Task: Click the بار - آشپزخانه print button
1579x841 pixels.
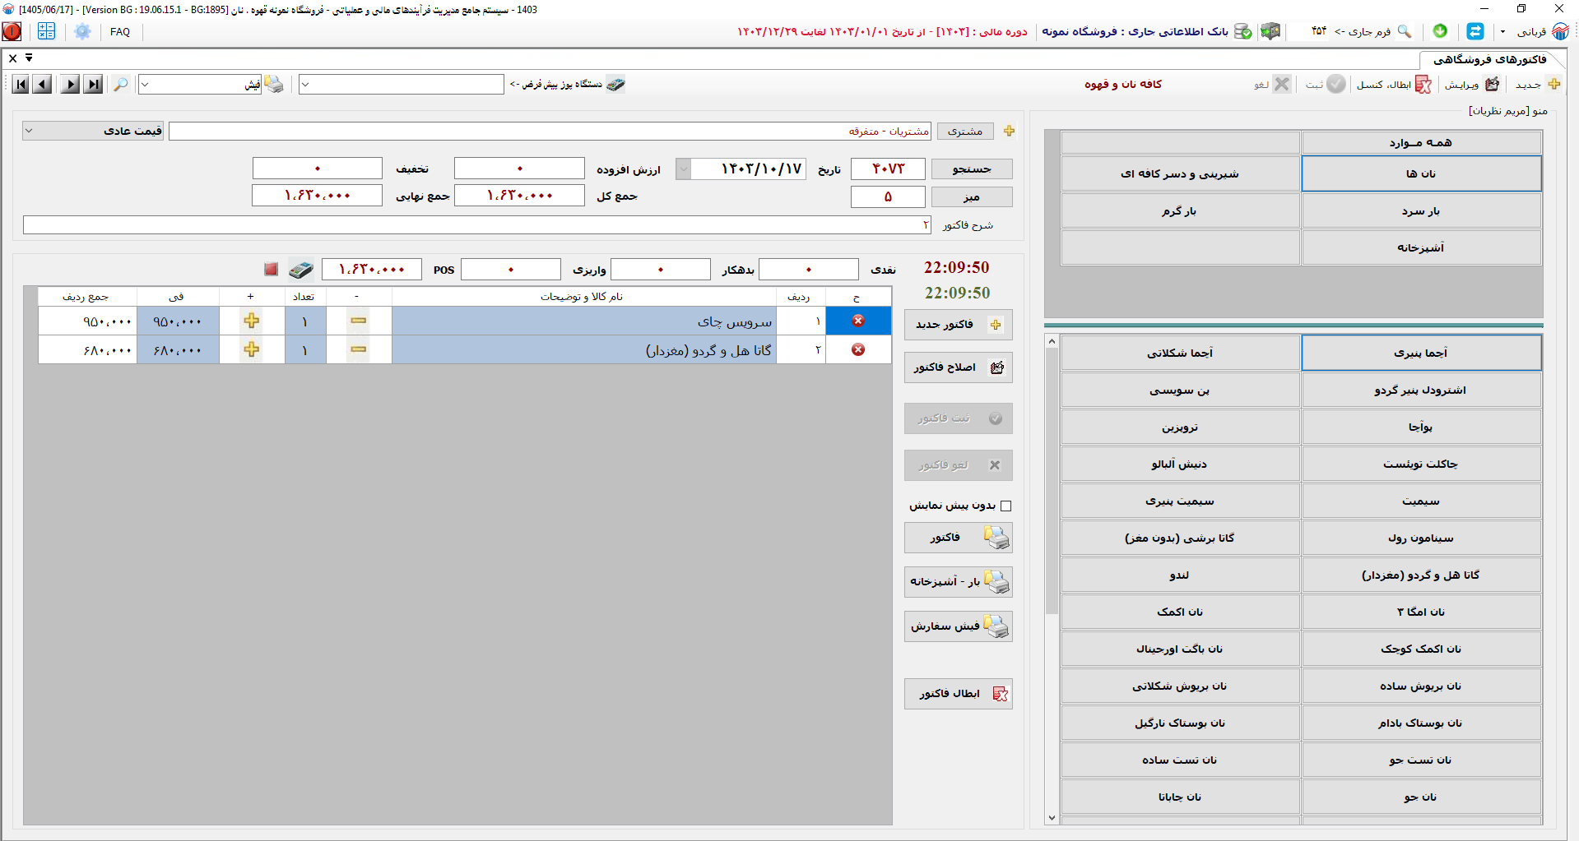Action: tap(958, 582)
